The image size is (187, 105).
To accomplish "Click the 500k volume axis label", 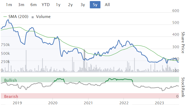I will pos(6,53).
